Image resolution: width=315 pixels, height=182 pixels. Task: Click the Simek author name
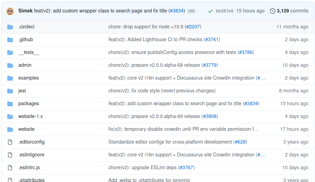click(26, 11)
